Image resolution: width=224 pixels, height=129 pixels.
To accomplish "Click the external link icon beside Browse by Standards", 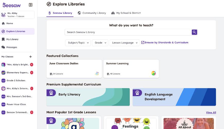I will point(142,42).
